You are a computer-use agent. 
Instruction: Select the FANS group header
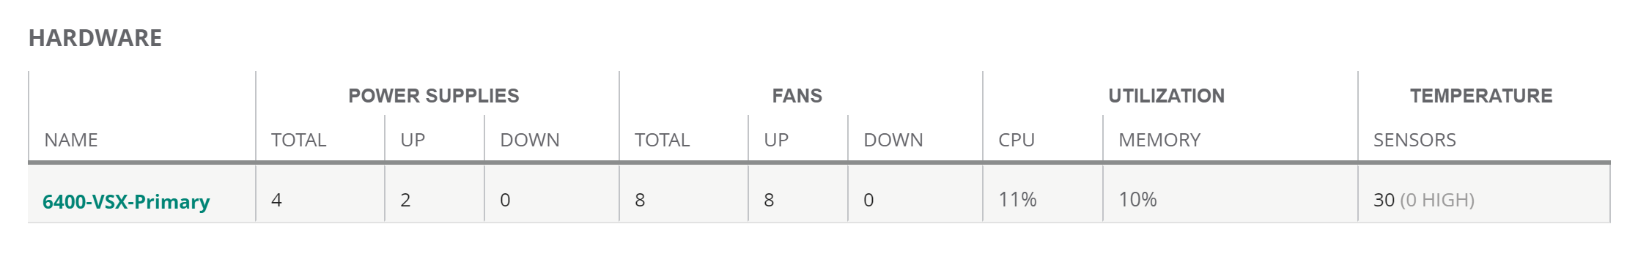[x=797, y=96]
